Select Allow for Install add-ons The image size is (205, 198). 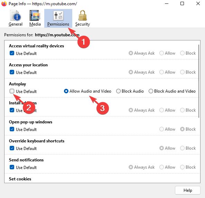[161, 110]
